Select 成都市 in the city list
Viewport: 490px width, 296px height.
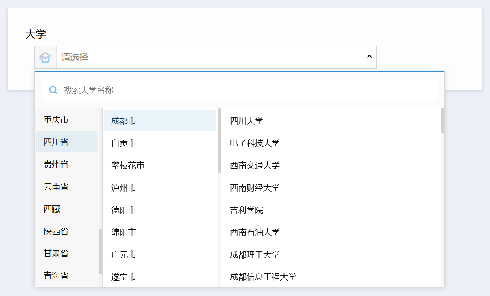(x=160, y=121)
